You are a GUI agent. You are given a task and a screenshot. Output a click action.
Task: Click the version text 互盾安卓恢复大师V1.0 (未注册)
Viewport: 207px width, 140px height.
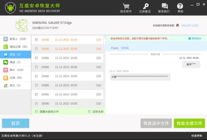22,136
